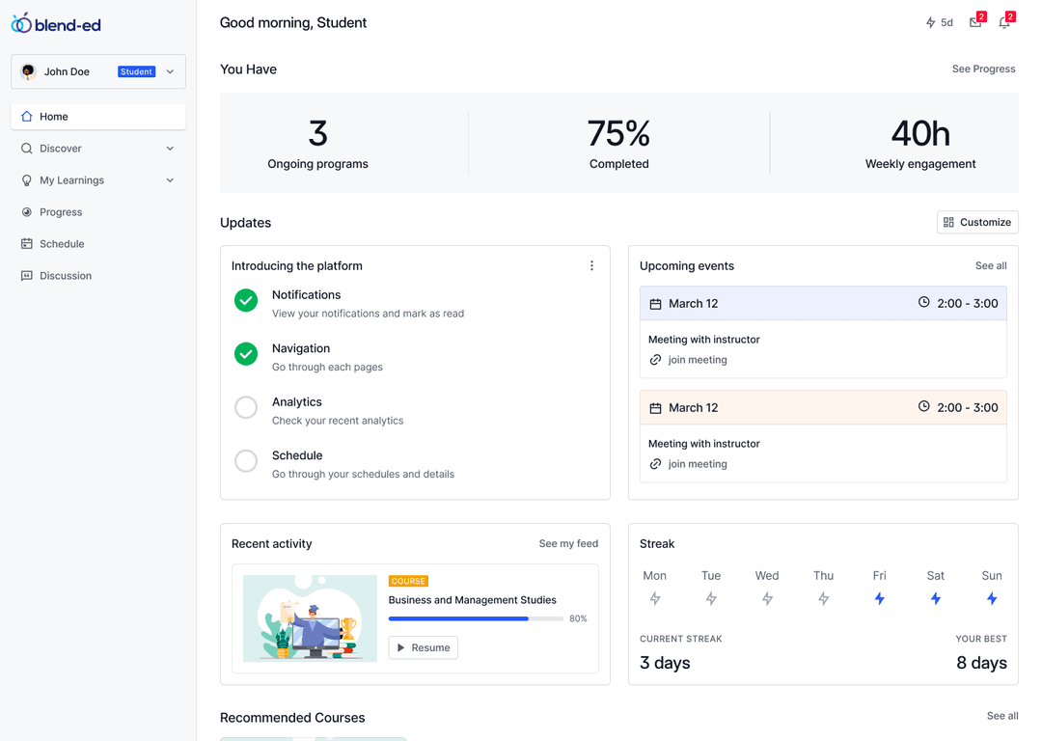The image size is (1042, 741).
Task: Check the Analytics onboarding step circle
Action: (246, 408)
